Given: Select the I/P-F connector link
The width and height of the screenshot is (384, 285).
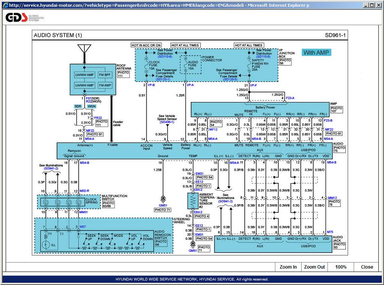Looking at the screenshot, I should [x=253, y=85].
